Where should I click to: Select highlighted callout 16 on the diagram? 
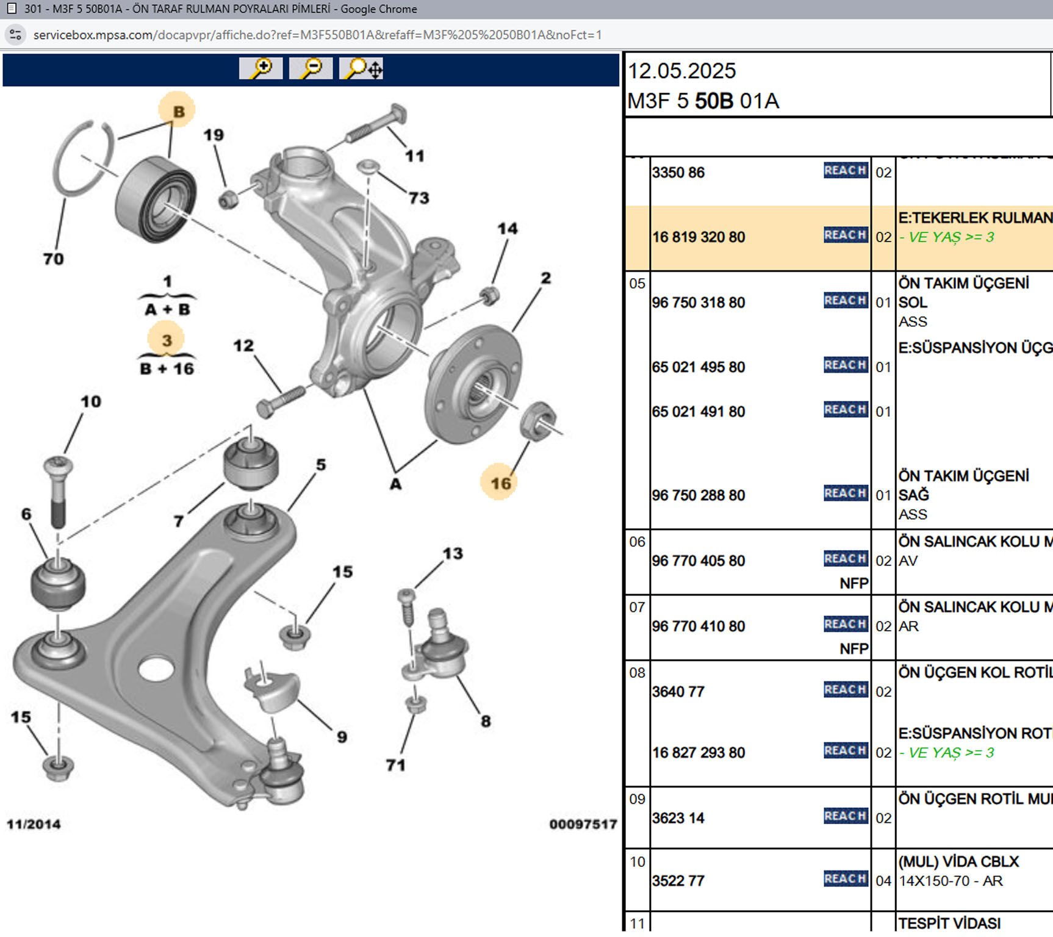[500, 483]
